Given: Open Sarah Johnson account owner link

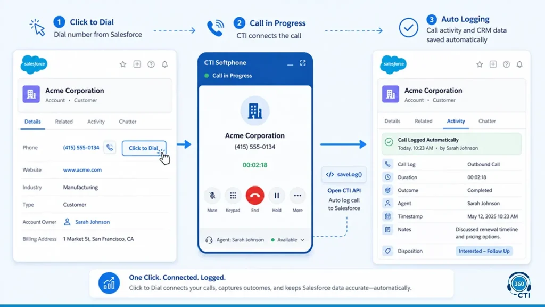Looking at the screenshot, I should coord(92,222).
